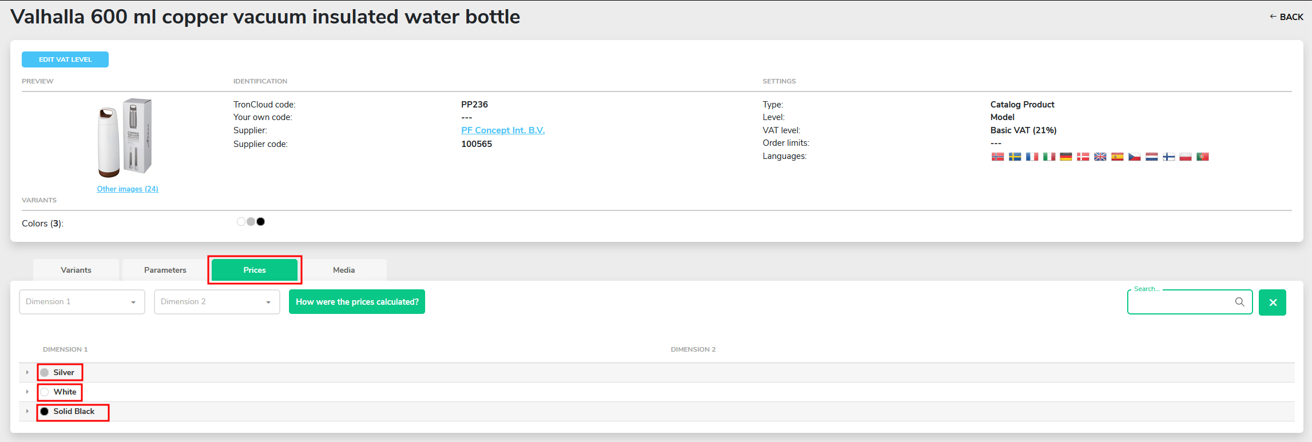The width and height of the screenshot is (1312, 442).
Task: Click the Czech flag language icon
Action: click(1134, 157)
